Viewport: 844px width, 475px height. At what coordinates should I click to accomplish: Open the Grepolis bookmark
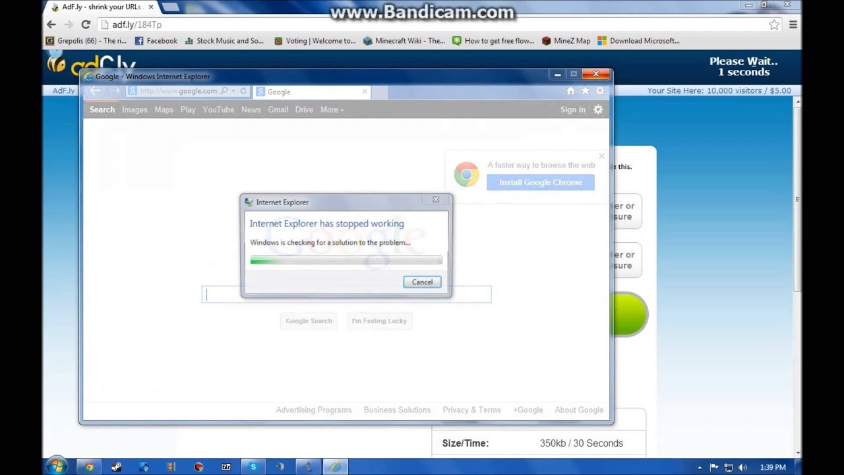pos(86,41)
